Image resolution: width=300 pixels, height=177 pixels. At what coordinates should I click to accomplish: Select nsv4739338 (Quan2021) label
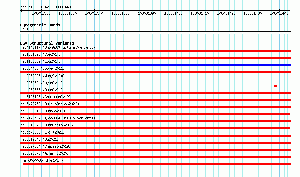[41, 90]
